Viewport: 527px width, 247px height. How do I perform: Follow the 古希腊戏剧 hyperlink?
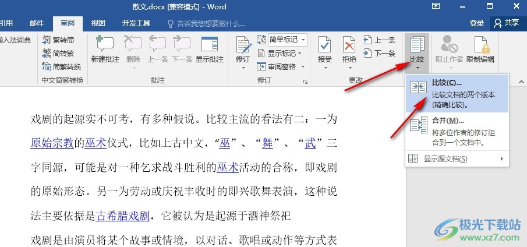pos(123,216)
